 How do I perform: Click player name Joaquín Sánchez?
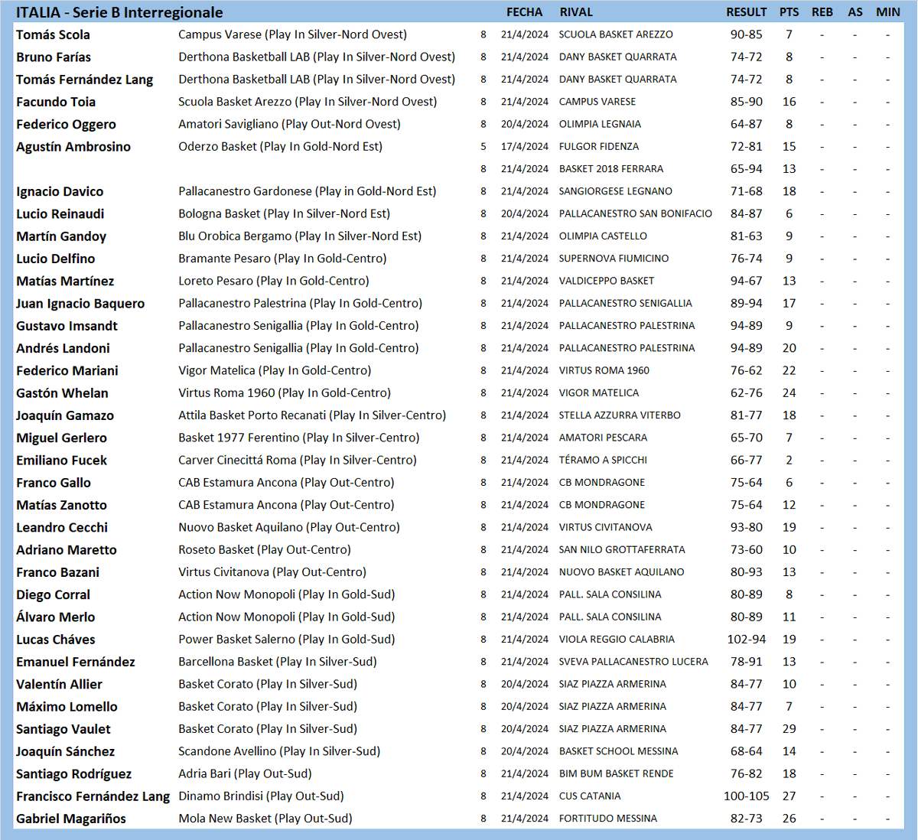tap(65, 752)
